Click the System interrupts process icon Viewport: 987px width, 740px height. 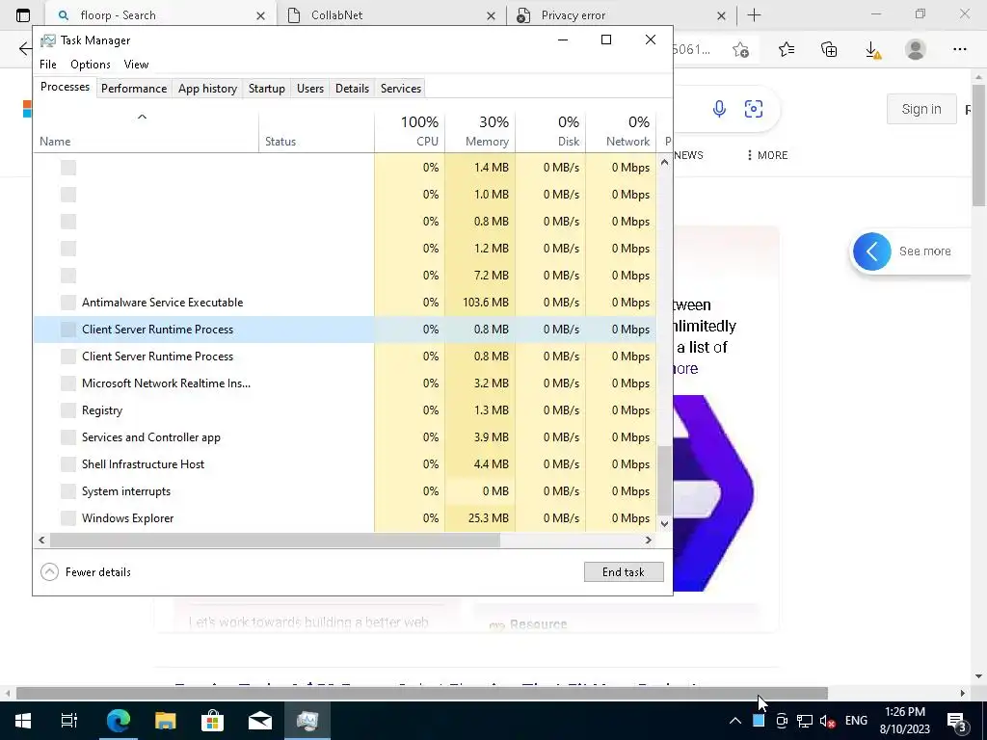click(68, 490)
